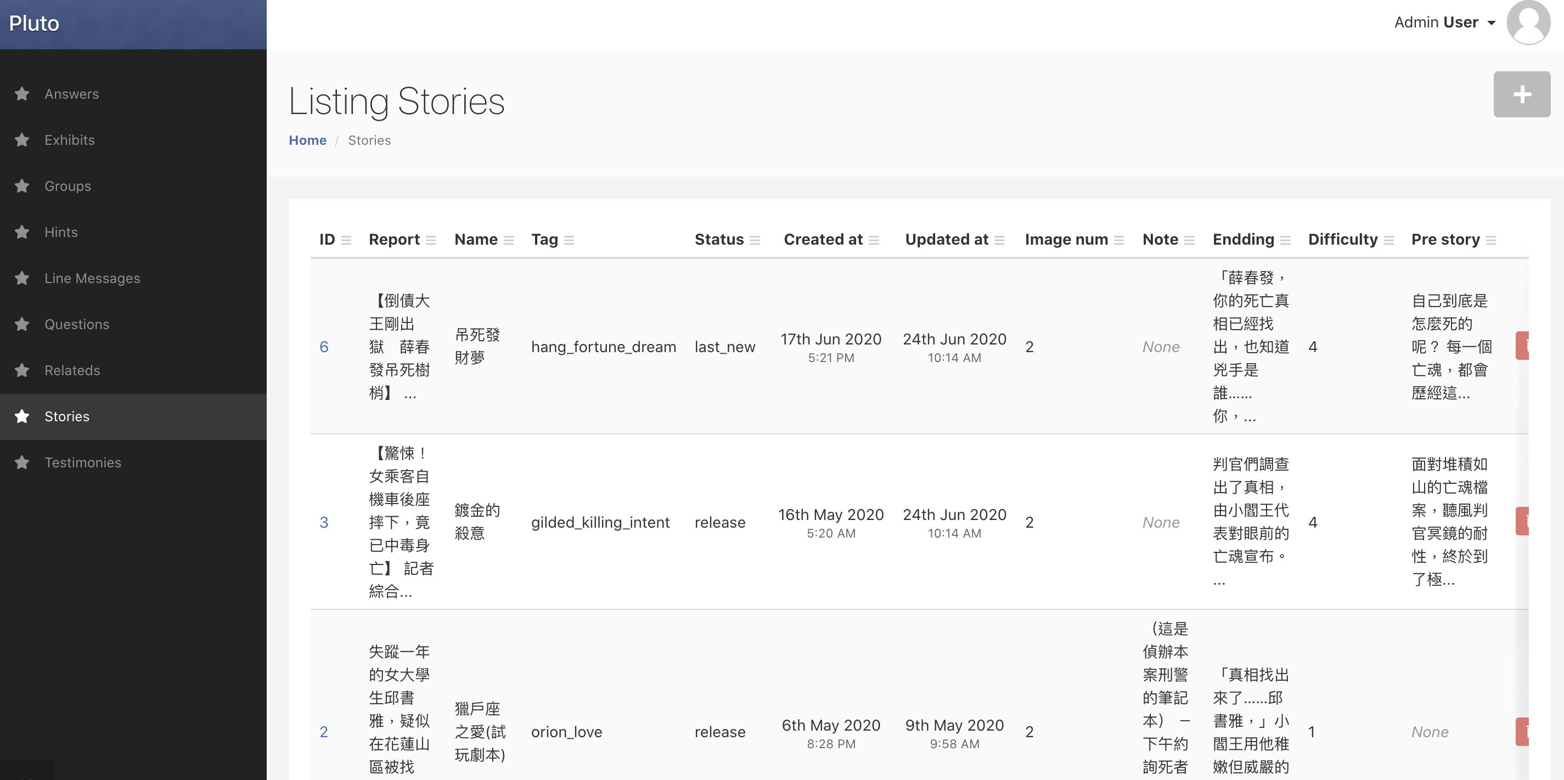Screen dimensions: 1564x780
Task: Click the star icon next to Testimonies
Action: pos(22,462)
